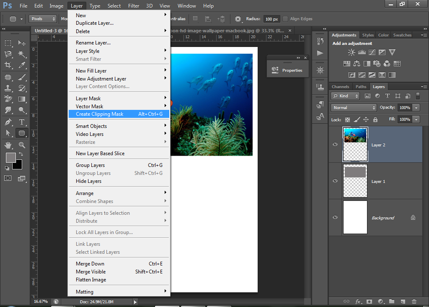Open the Opacity dropdown arrow

tap(416, 107)
